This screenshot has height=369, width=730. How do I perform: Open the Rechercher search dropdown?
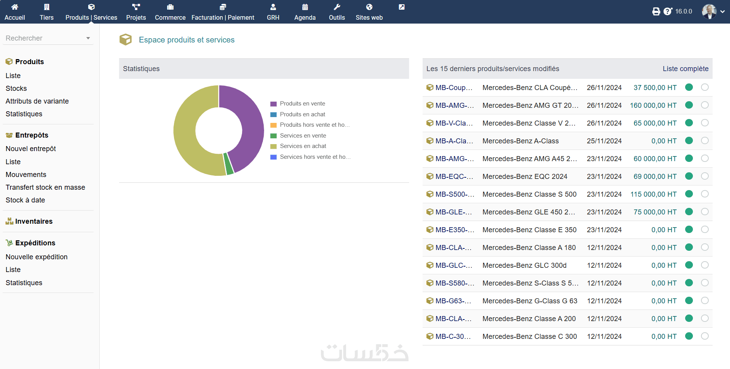coord(48,38)
